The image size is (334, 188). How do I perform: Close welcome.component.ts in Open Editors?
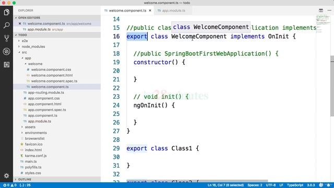tap(20, 23)
